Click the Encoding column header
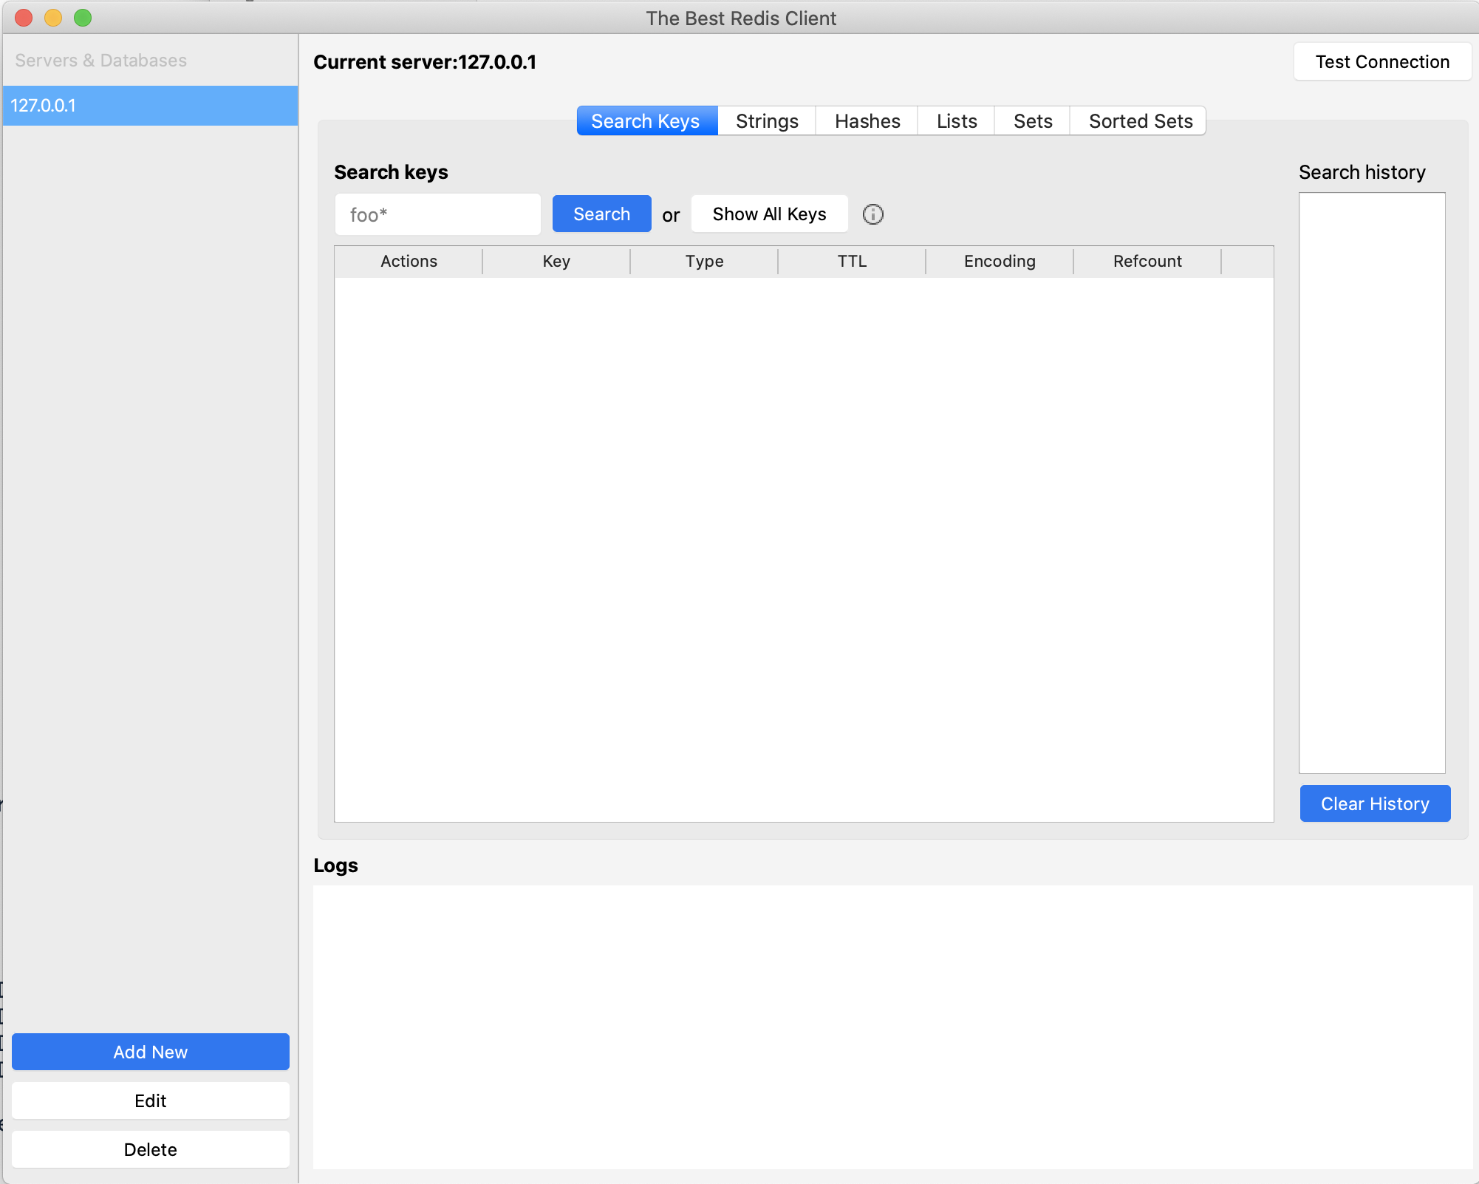The image size is (1479, 1184). pyautogui.click(x=999, y=262)
